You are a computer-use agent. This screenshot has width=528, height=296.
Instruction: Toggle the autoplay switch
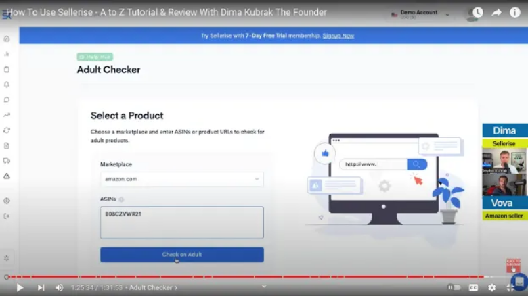pyautogui.click(x=454, y=287)
